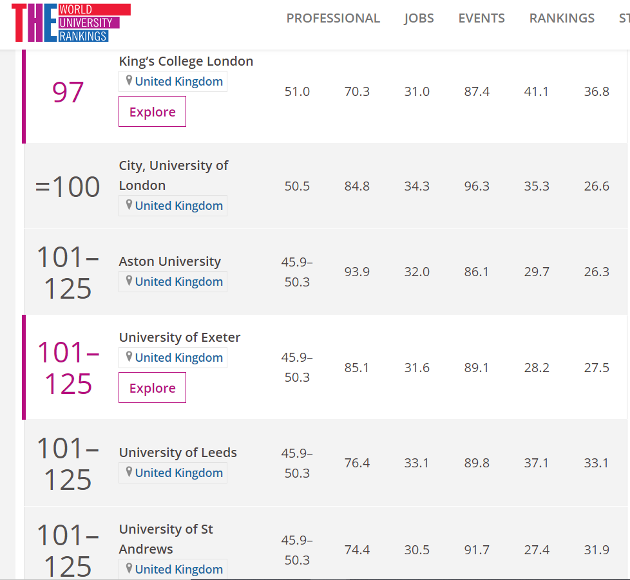The image size is (630, 580).
Task: Open the Jobs menu item
Action: tap(419, 18)
